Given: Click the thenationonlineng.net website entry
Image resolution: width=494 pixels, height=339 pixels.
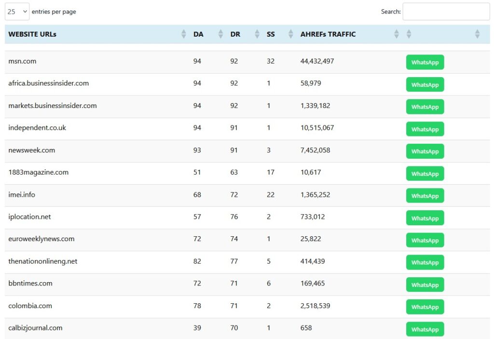Looking at the screenshot, I should tap(43, 261).
